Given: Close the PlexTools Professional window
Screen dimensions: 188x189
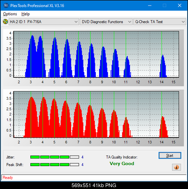Looking at the screenshot, I should tap(180, 6).
